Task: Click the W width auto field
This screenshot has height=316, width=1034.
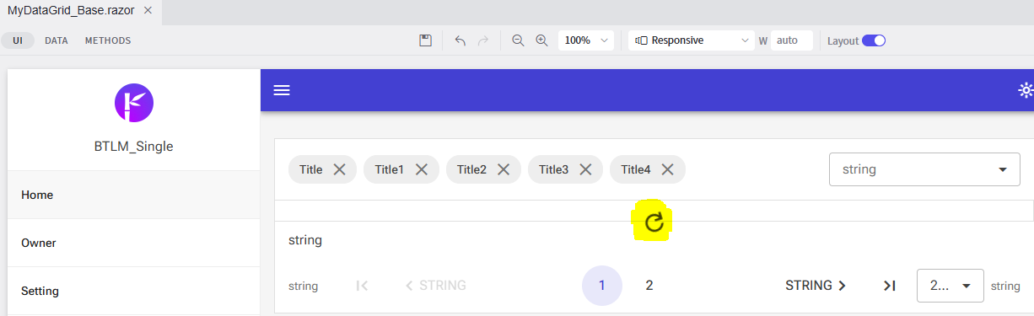Action: [x=792, y=40]
